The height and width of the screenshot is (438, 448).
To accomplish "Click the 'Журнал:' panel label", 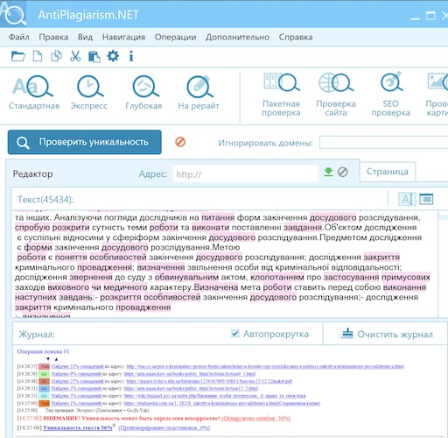I will point(37,334).
